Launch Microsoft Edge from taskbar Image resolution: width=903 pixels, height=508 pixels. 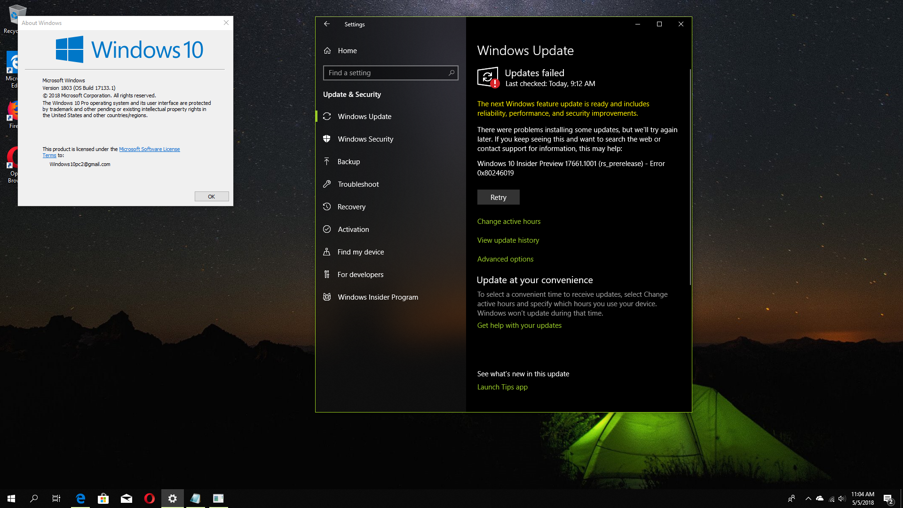click(x=80, y=499)
